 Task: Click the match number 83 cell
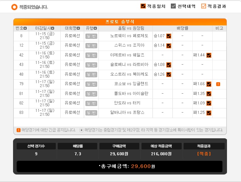22,113
